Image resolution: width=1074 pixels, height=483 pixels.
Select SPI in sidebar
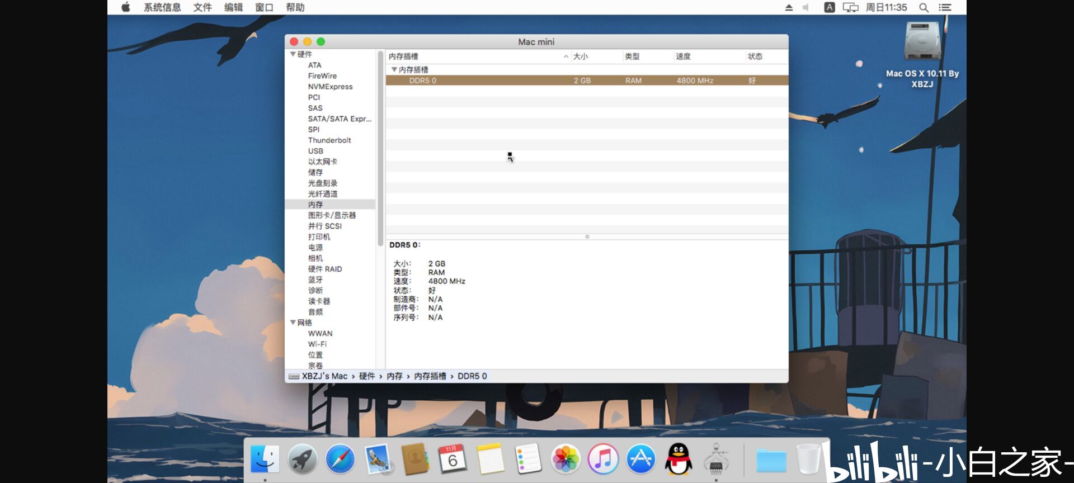click(x=314, y=130)
